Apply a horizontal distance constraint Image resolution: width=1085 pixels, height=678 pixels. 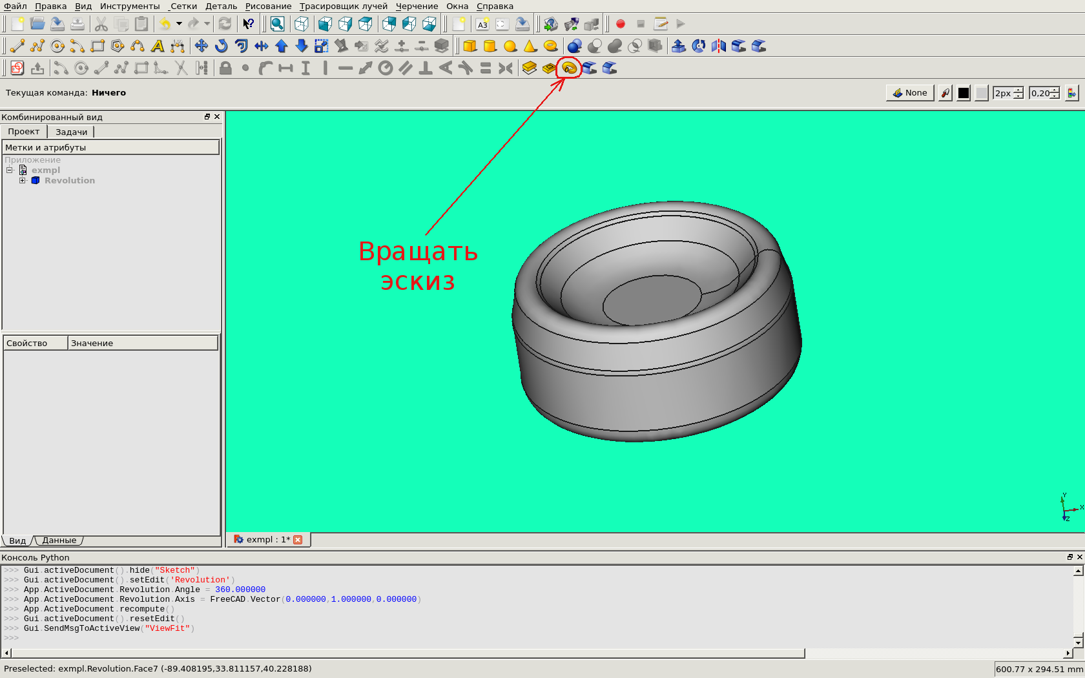285,68
